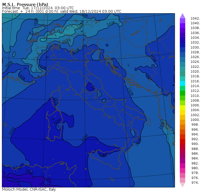The width and height of the screenshot is (201, 193).
Task: Click the 'H' high-pressure marker over Sardinia
Action: [53, 119]
